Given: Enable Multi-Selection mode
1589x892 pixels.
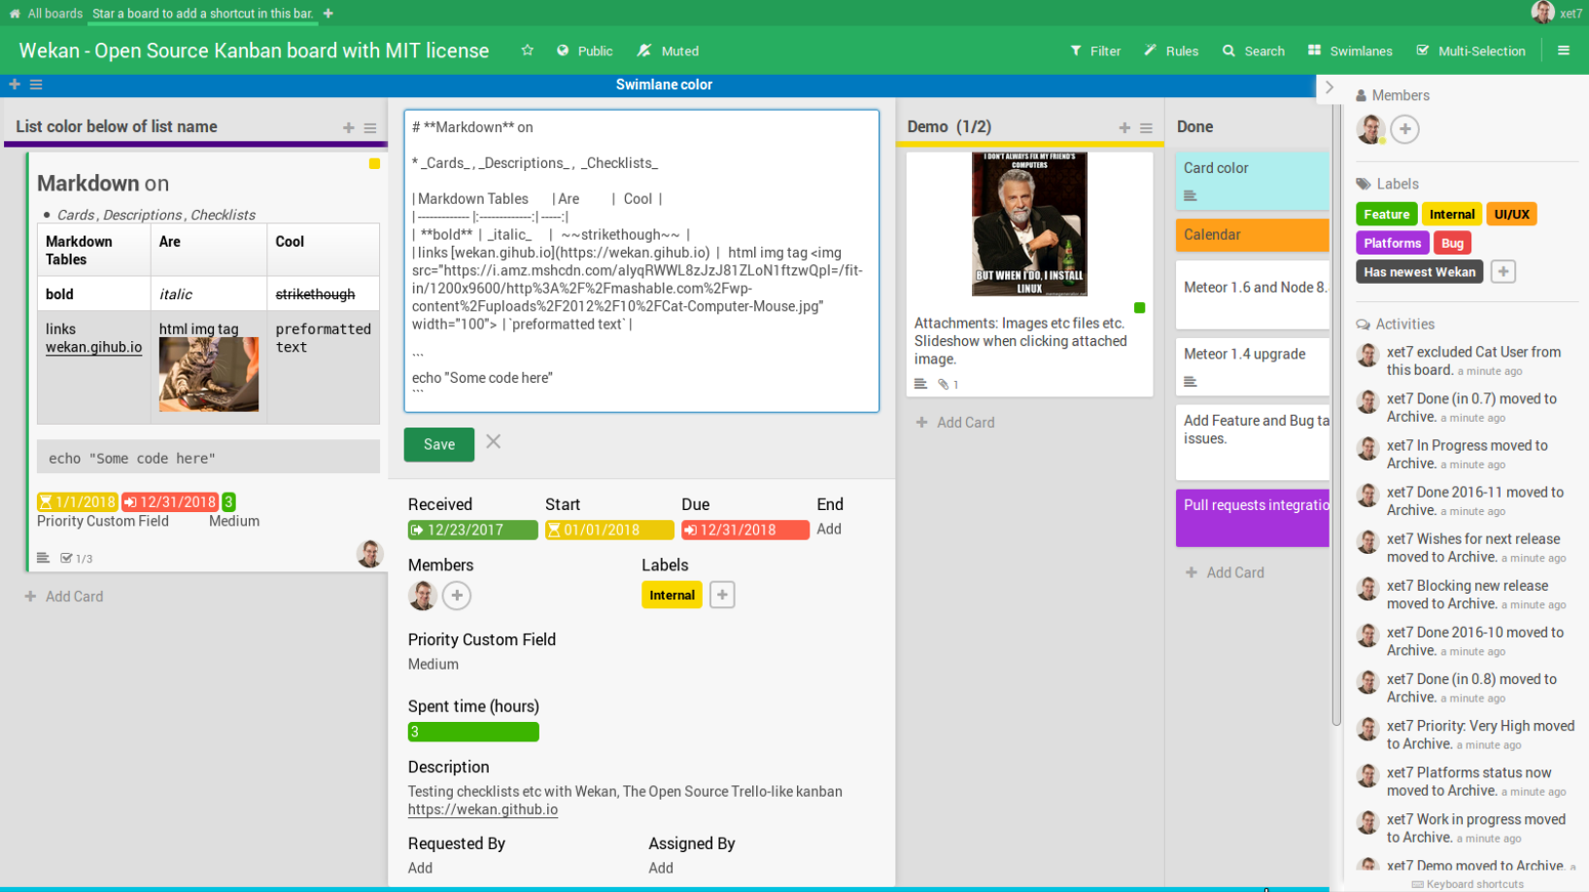Looking at the screenshot, I should point(1471,51).
